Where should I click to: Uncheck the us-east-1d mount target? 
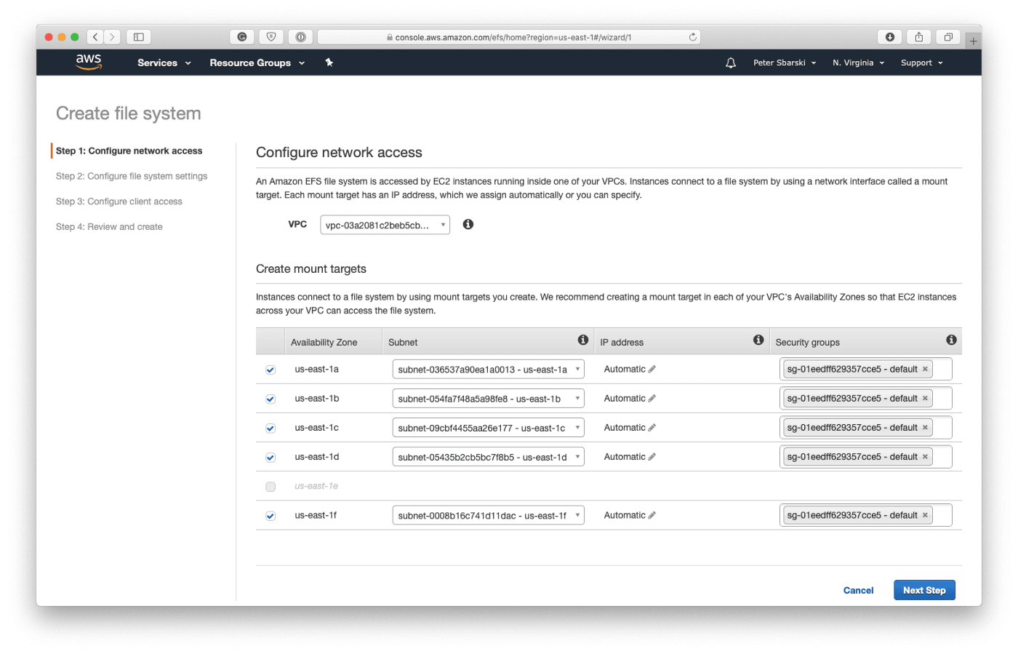pos(270,457)
